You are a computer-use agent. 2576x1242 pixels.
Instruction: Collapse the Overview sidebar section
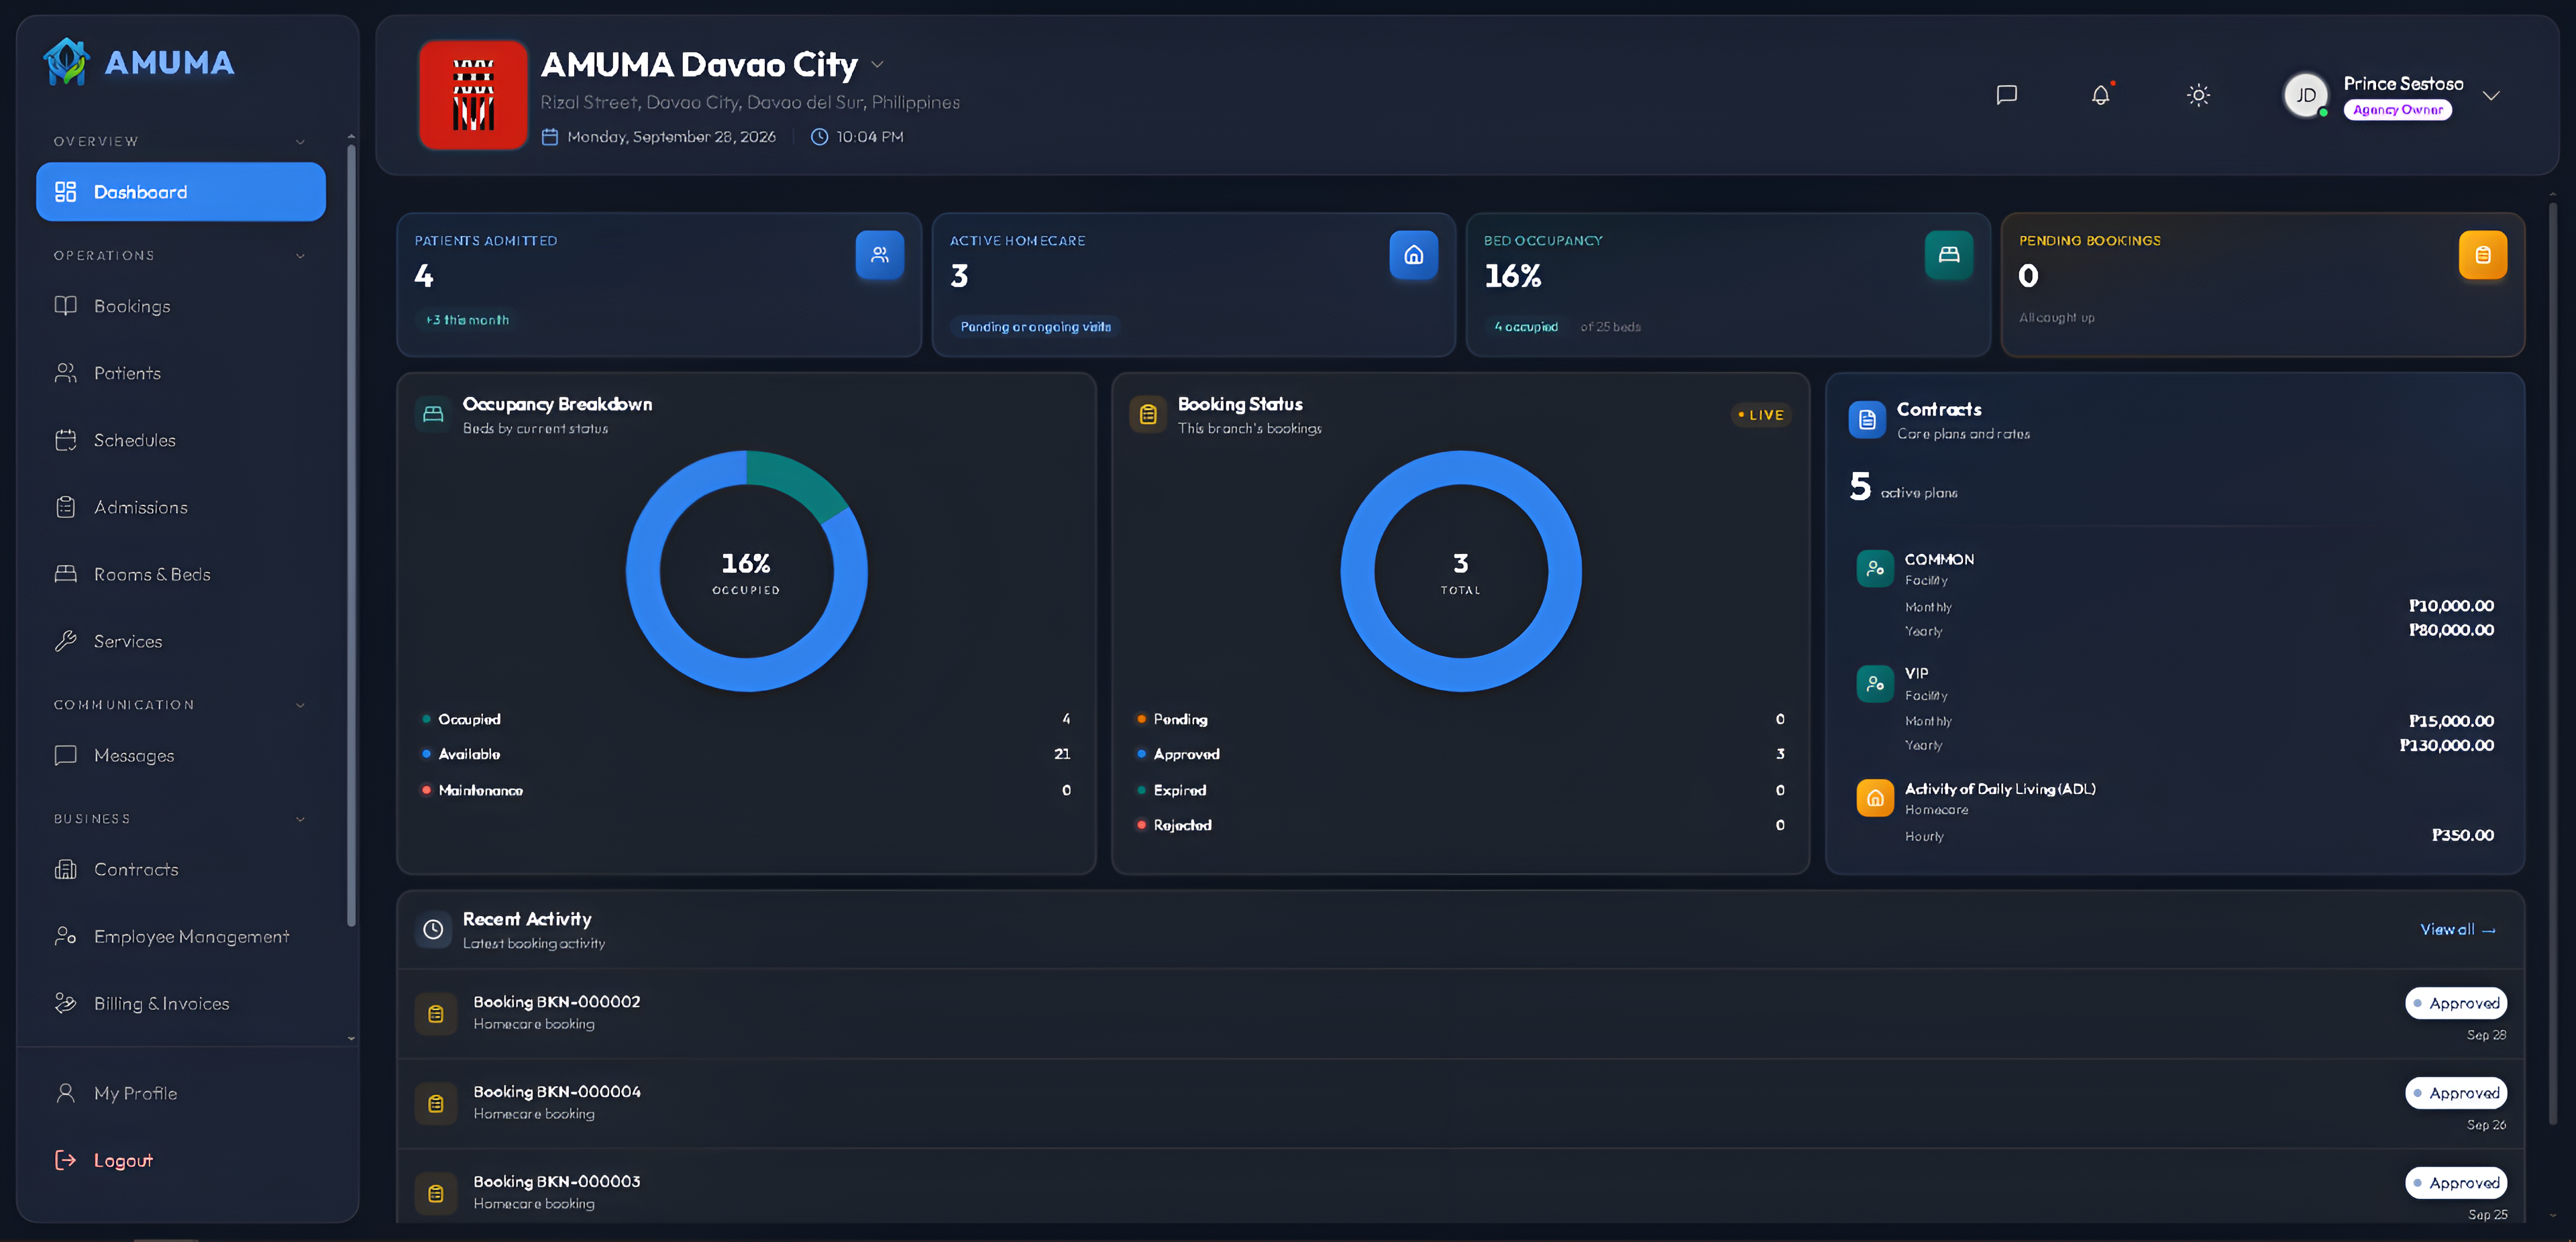tap(300, 142)
